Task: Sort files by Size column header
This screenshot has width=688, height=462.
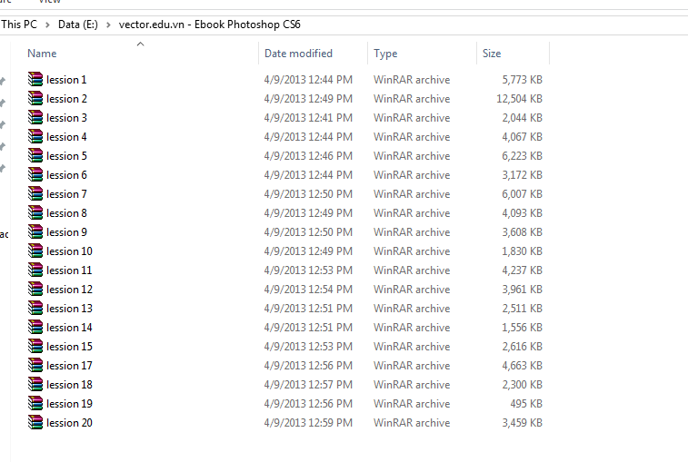Action: (492, 54)
